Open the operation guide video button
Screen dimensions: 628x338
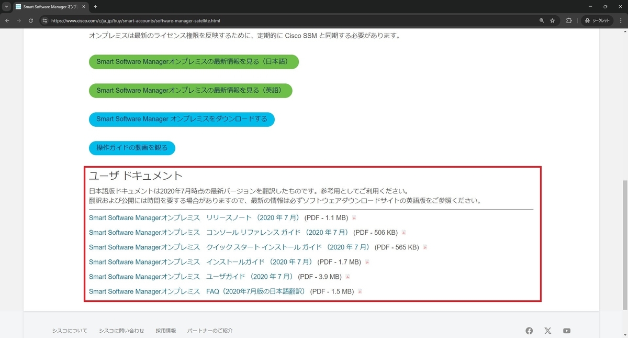point(132,148)
